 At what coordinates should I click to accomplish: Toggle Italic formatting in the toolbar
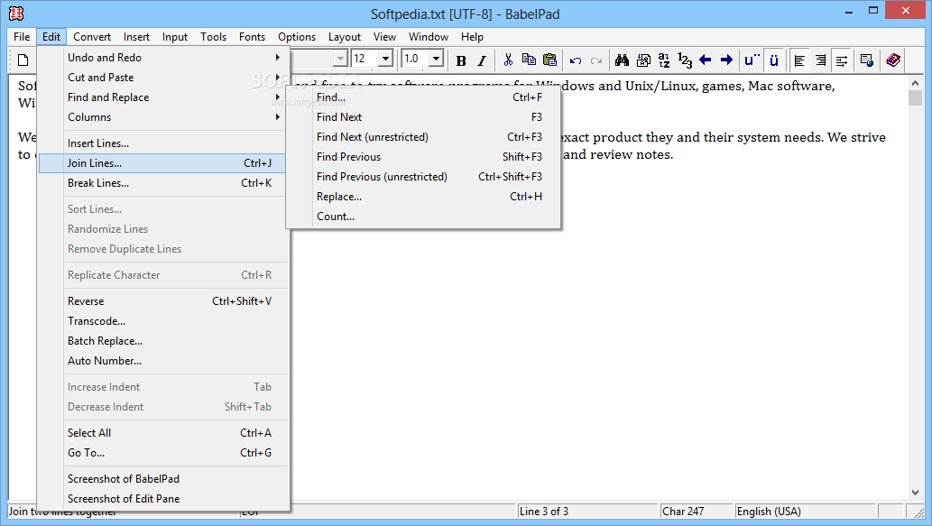(482, 60)
